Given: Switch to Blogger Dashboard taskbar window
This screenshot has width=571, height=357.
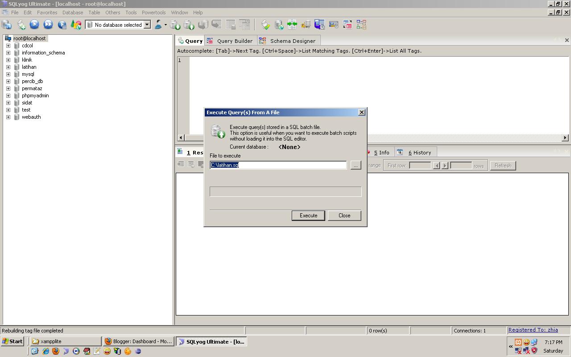Looking at the screenshot, I should click(138, 341).
